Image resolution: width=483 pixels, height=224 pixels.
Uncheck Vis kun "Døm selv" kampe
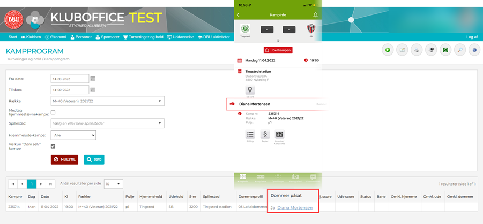click(53, 146)
